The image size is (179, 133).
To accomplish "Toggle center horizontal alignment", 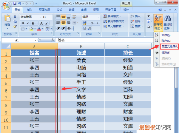I will pos(63,23).
